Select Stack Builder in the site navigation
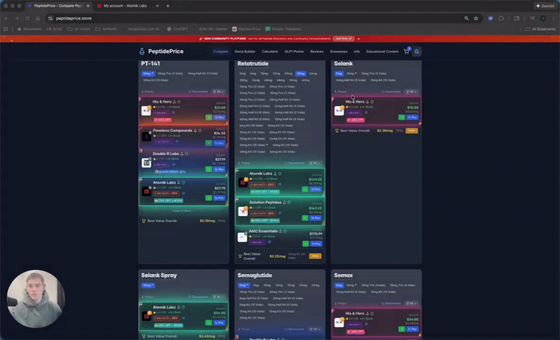This screenshot has height=340, width=560. tap(244, 51)
